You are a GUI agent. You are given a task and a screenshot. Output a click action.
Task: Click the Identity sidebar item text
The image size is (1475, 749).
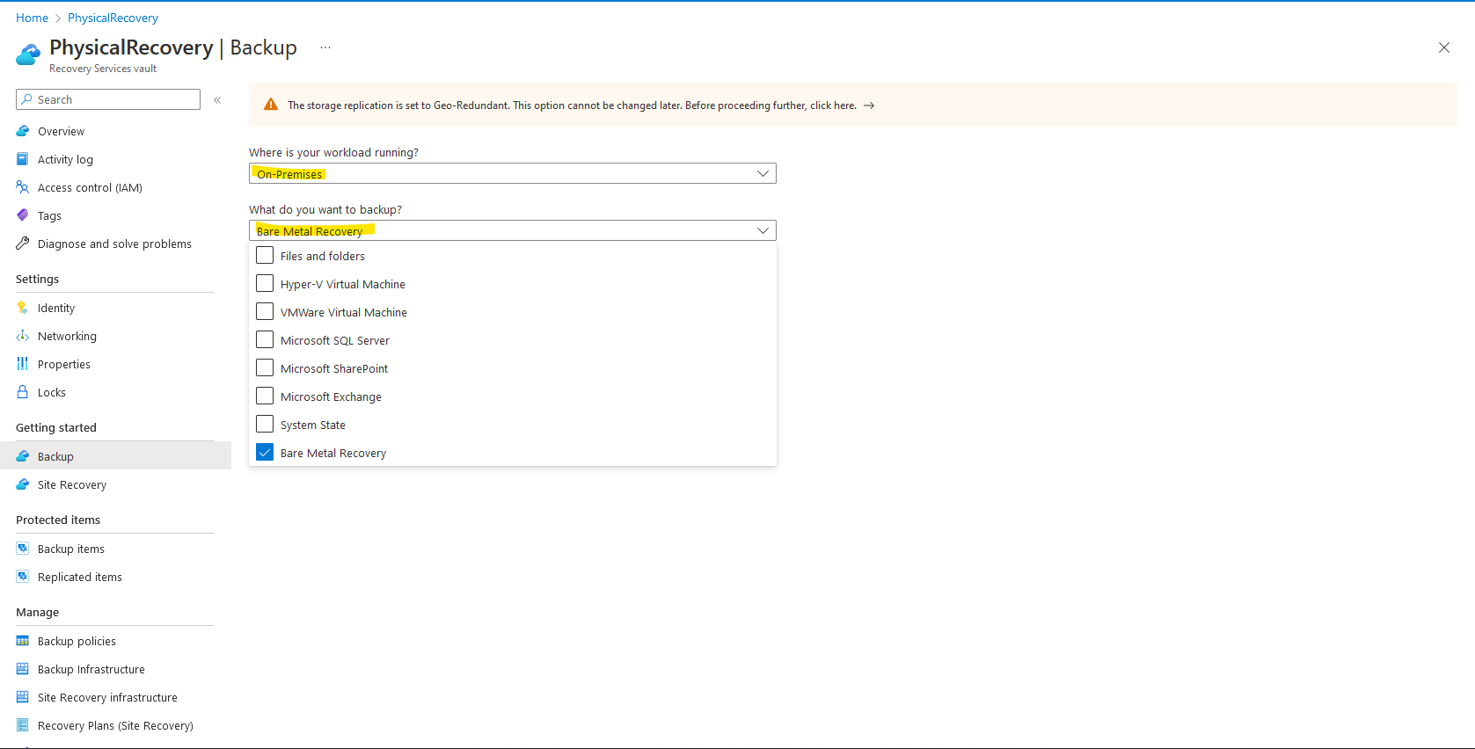click(x=56, y=309)
